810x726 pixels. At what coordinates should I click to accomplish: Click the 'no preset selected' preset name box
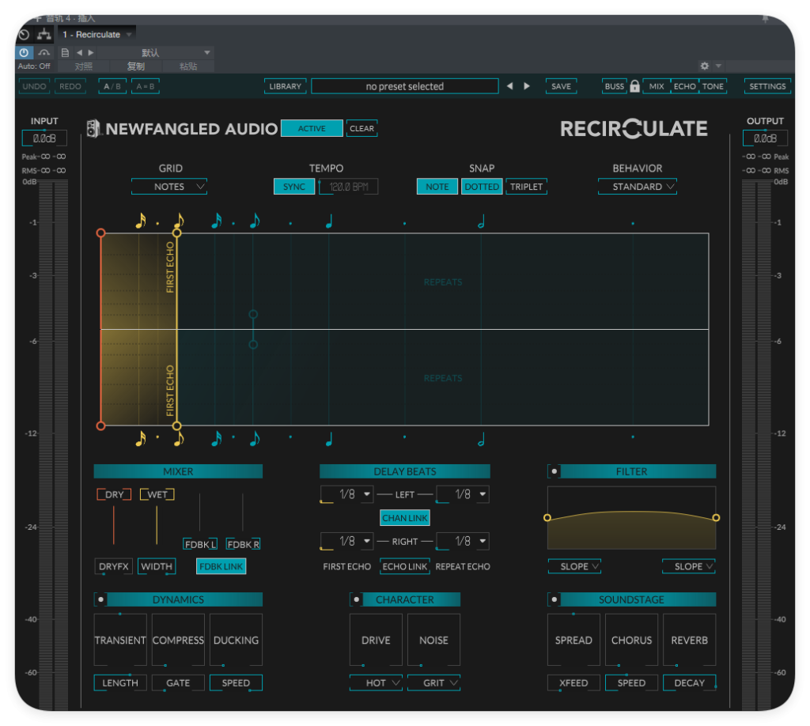(404, 86)
